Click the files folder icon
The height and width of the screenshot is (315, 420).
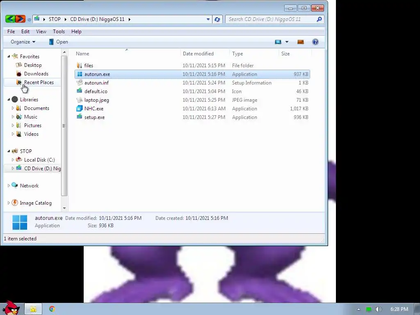[79, 65]
